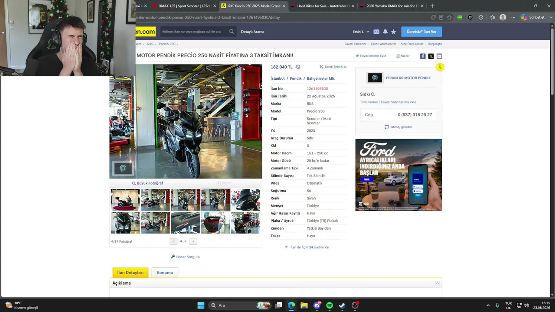555x312 pixels.
Task: Click the Yazdır print link
Action: pyautogui.click(x=403, y=56)
